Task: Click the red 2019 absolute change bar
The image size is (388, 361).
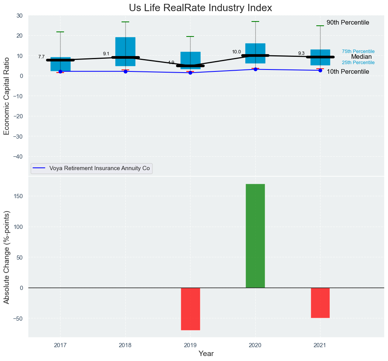Action: coord(190,309)
